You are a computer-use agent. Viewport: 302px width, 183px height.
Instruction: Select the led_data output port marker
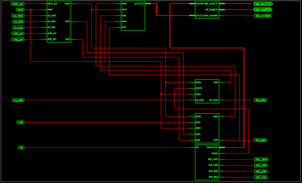click(x=261, y=100)
